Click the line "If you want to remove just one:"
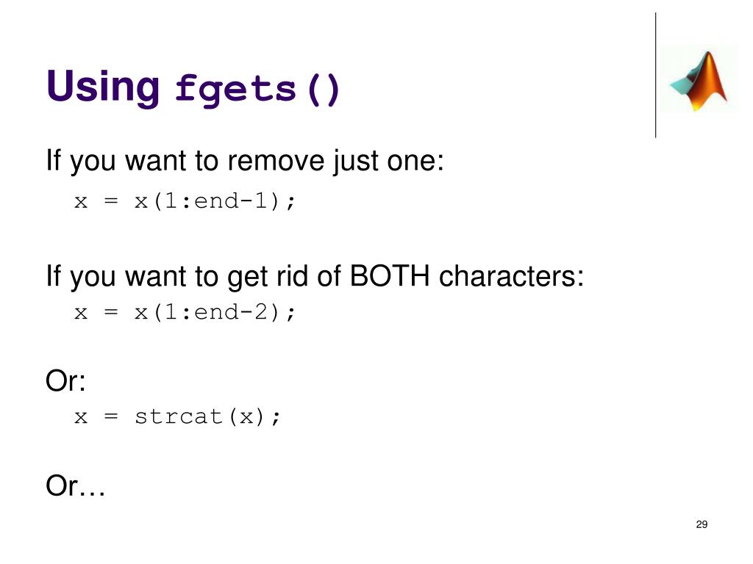The width and height of the screenshot is (753, 564). [x=245, y=161]
